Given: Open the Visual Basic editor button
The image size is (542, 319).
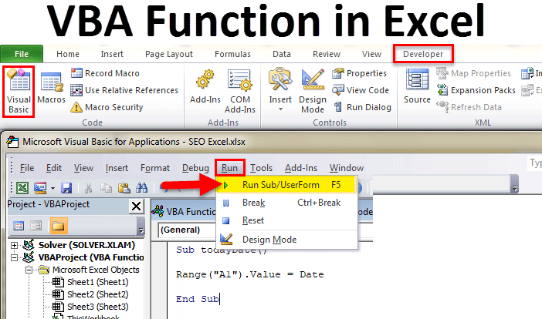Looking at the screenshot, I should coord(19,92).
